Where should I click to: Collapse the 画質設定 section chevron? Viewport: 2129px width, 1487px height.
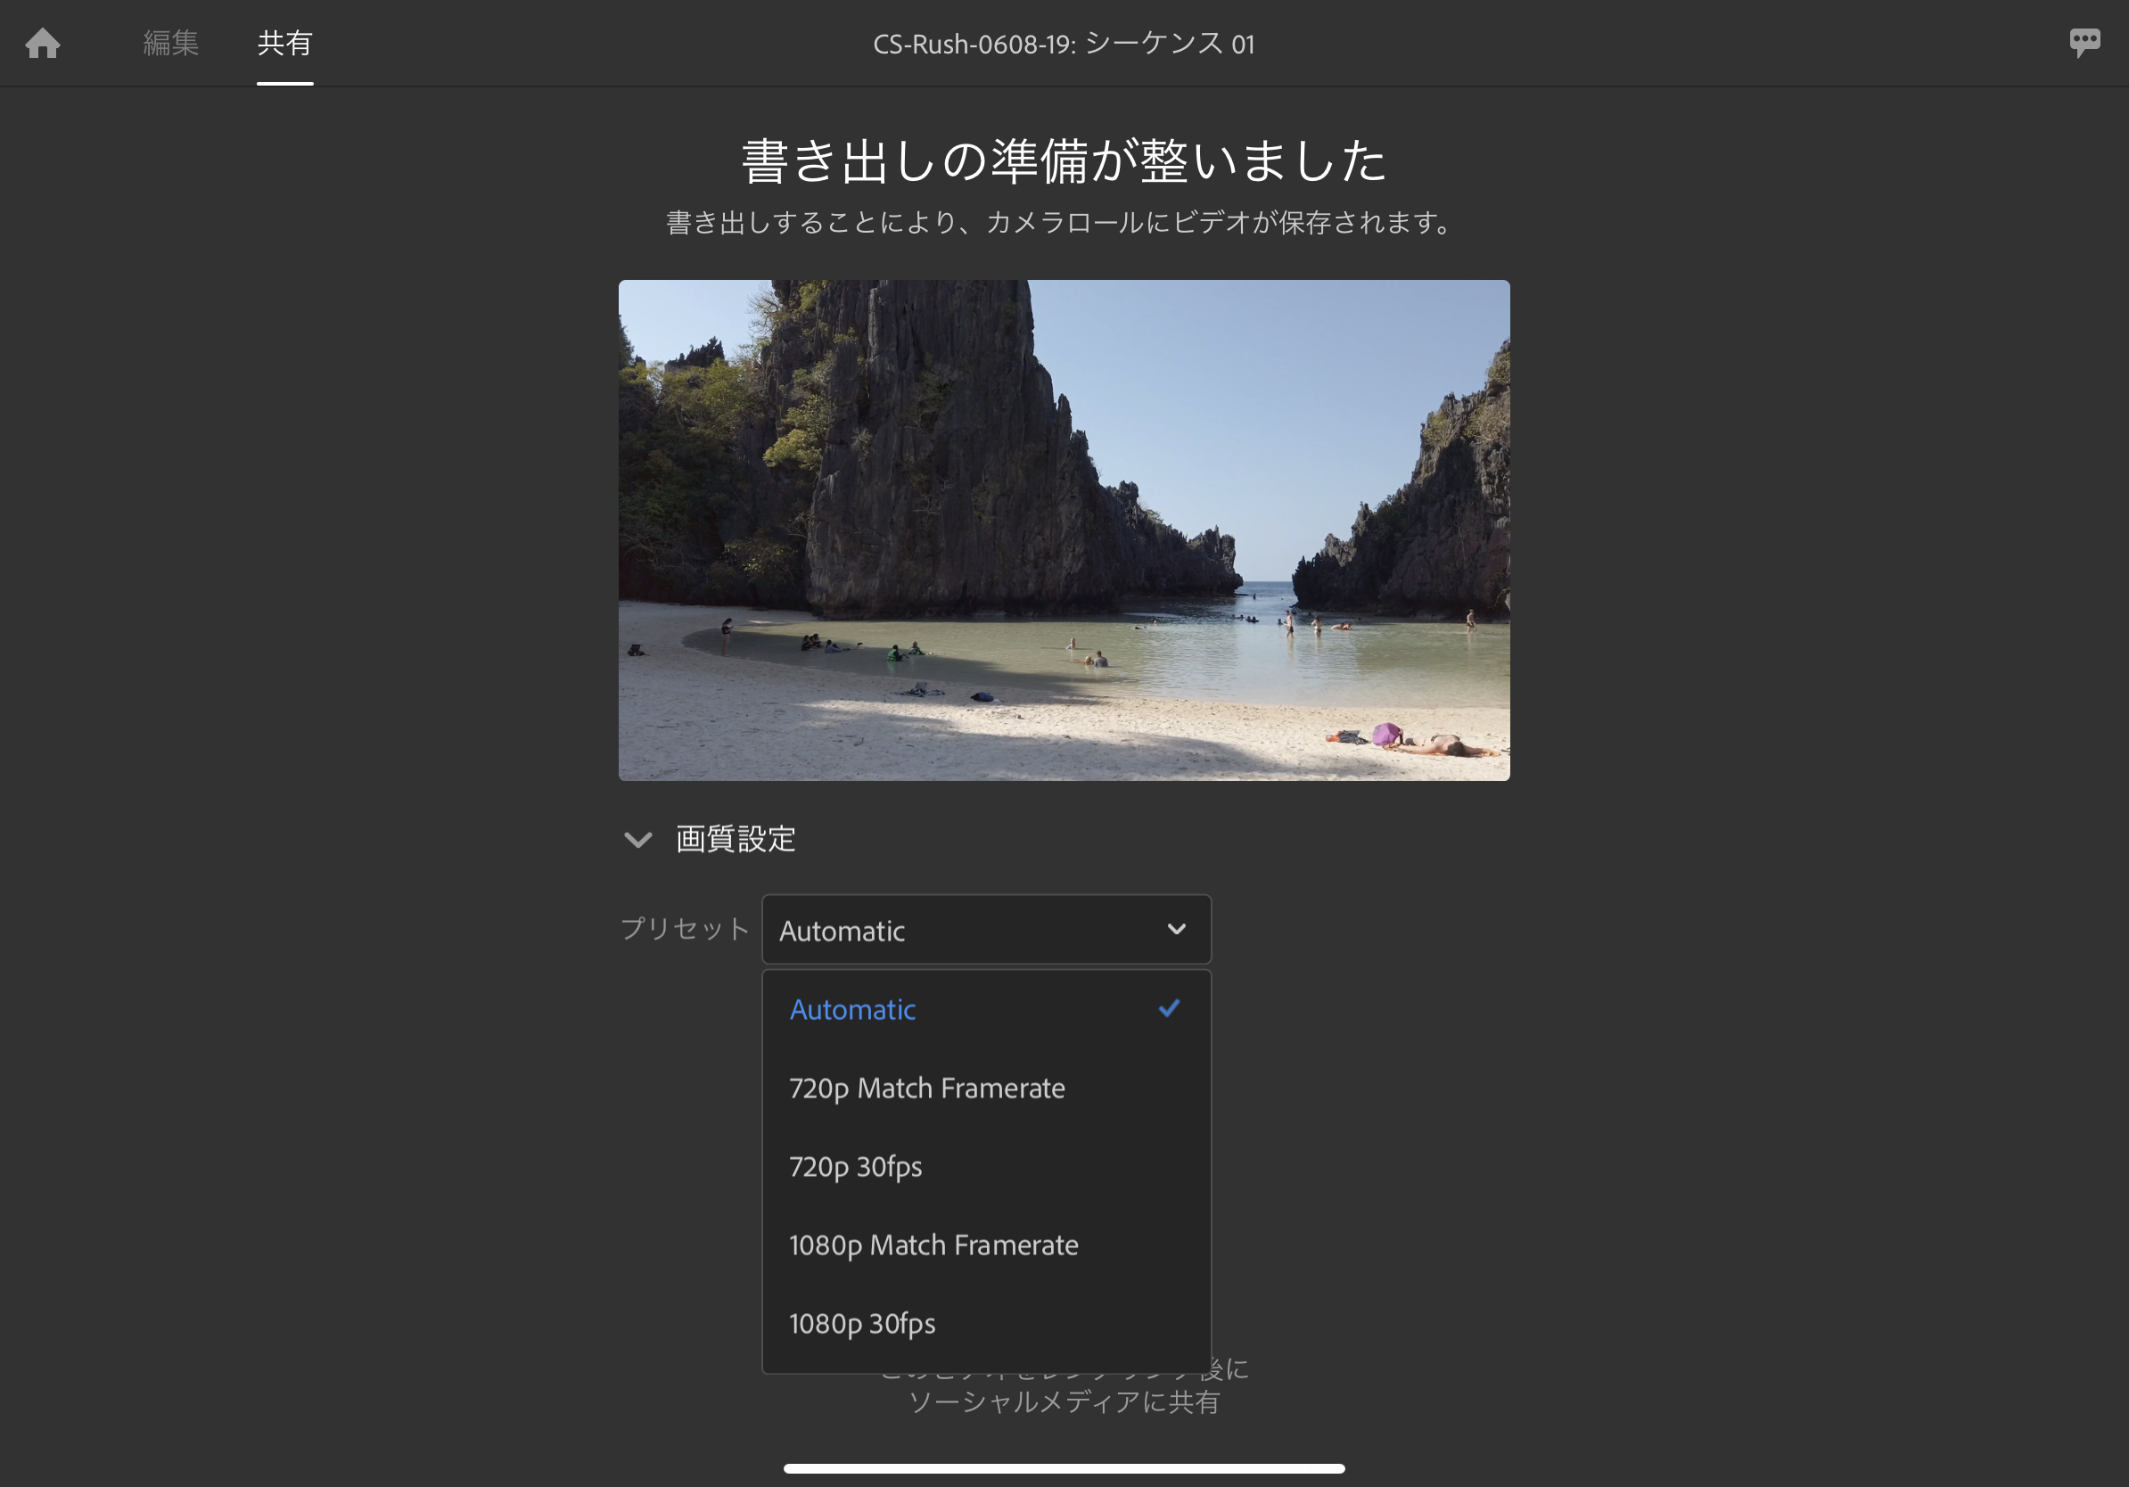(x=637, y=840)
